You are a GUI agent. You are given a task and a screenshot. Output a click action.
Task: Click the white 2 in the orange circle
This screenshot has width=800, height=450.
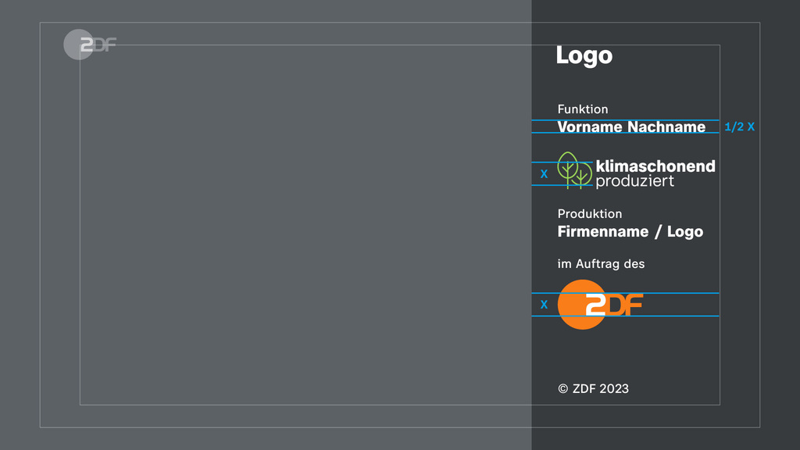597,305
